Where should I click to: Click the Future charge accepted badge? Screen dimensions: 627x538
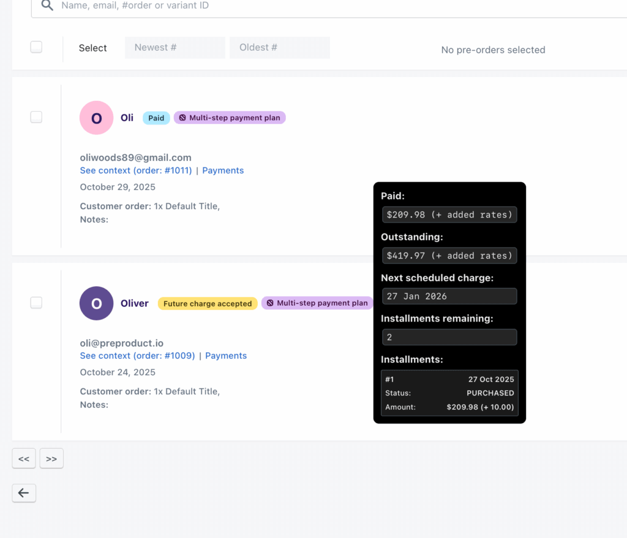coord(207,303)
